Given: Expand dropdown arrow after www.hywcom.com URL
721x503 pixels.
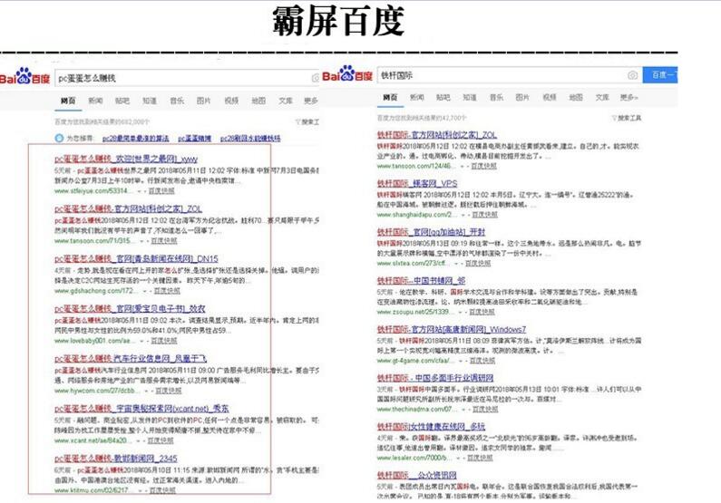Looking at the screenshot, I should 146,392.
